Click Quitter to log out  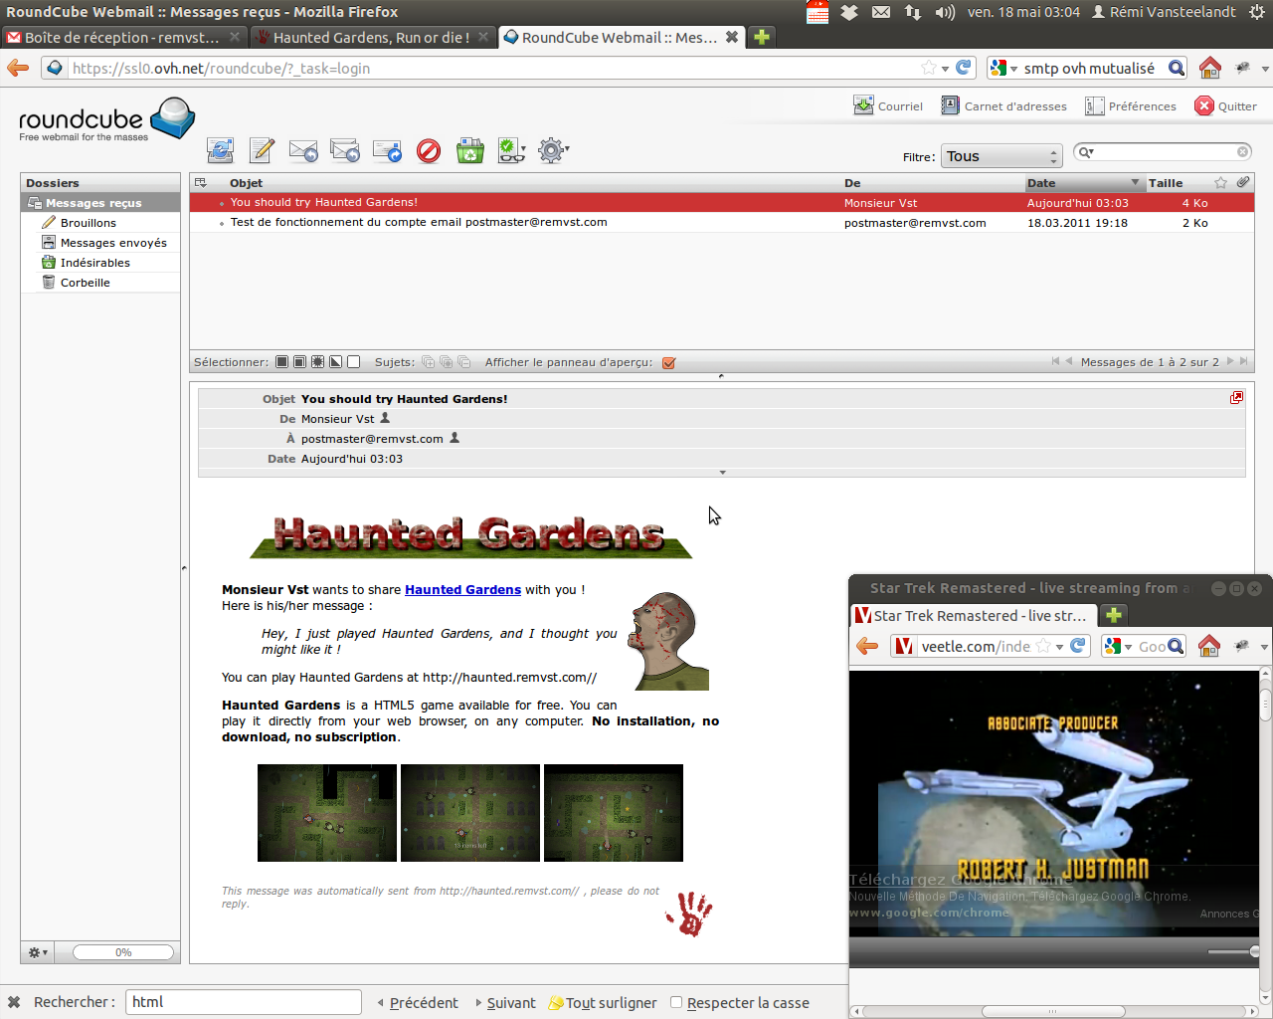click(1225, 105)
